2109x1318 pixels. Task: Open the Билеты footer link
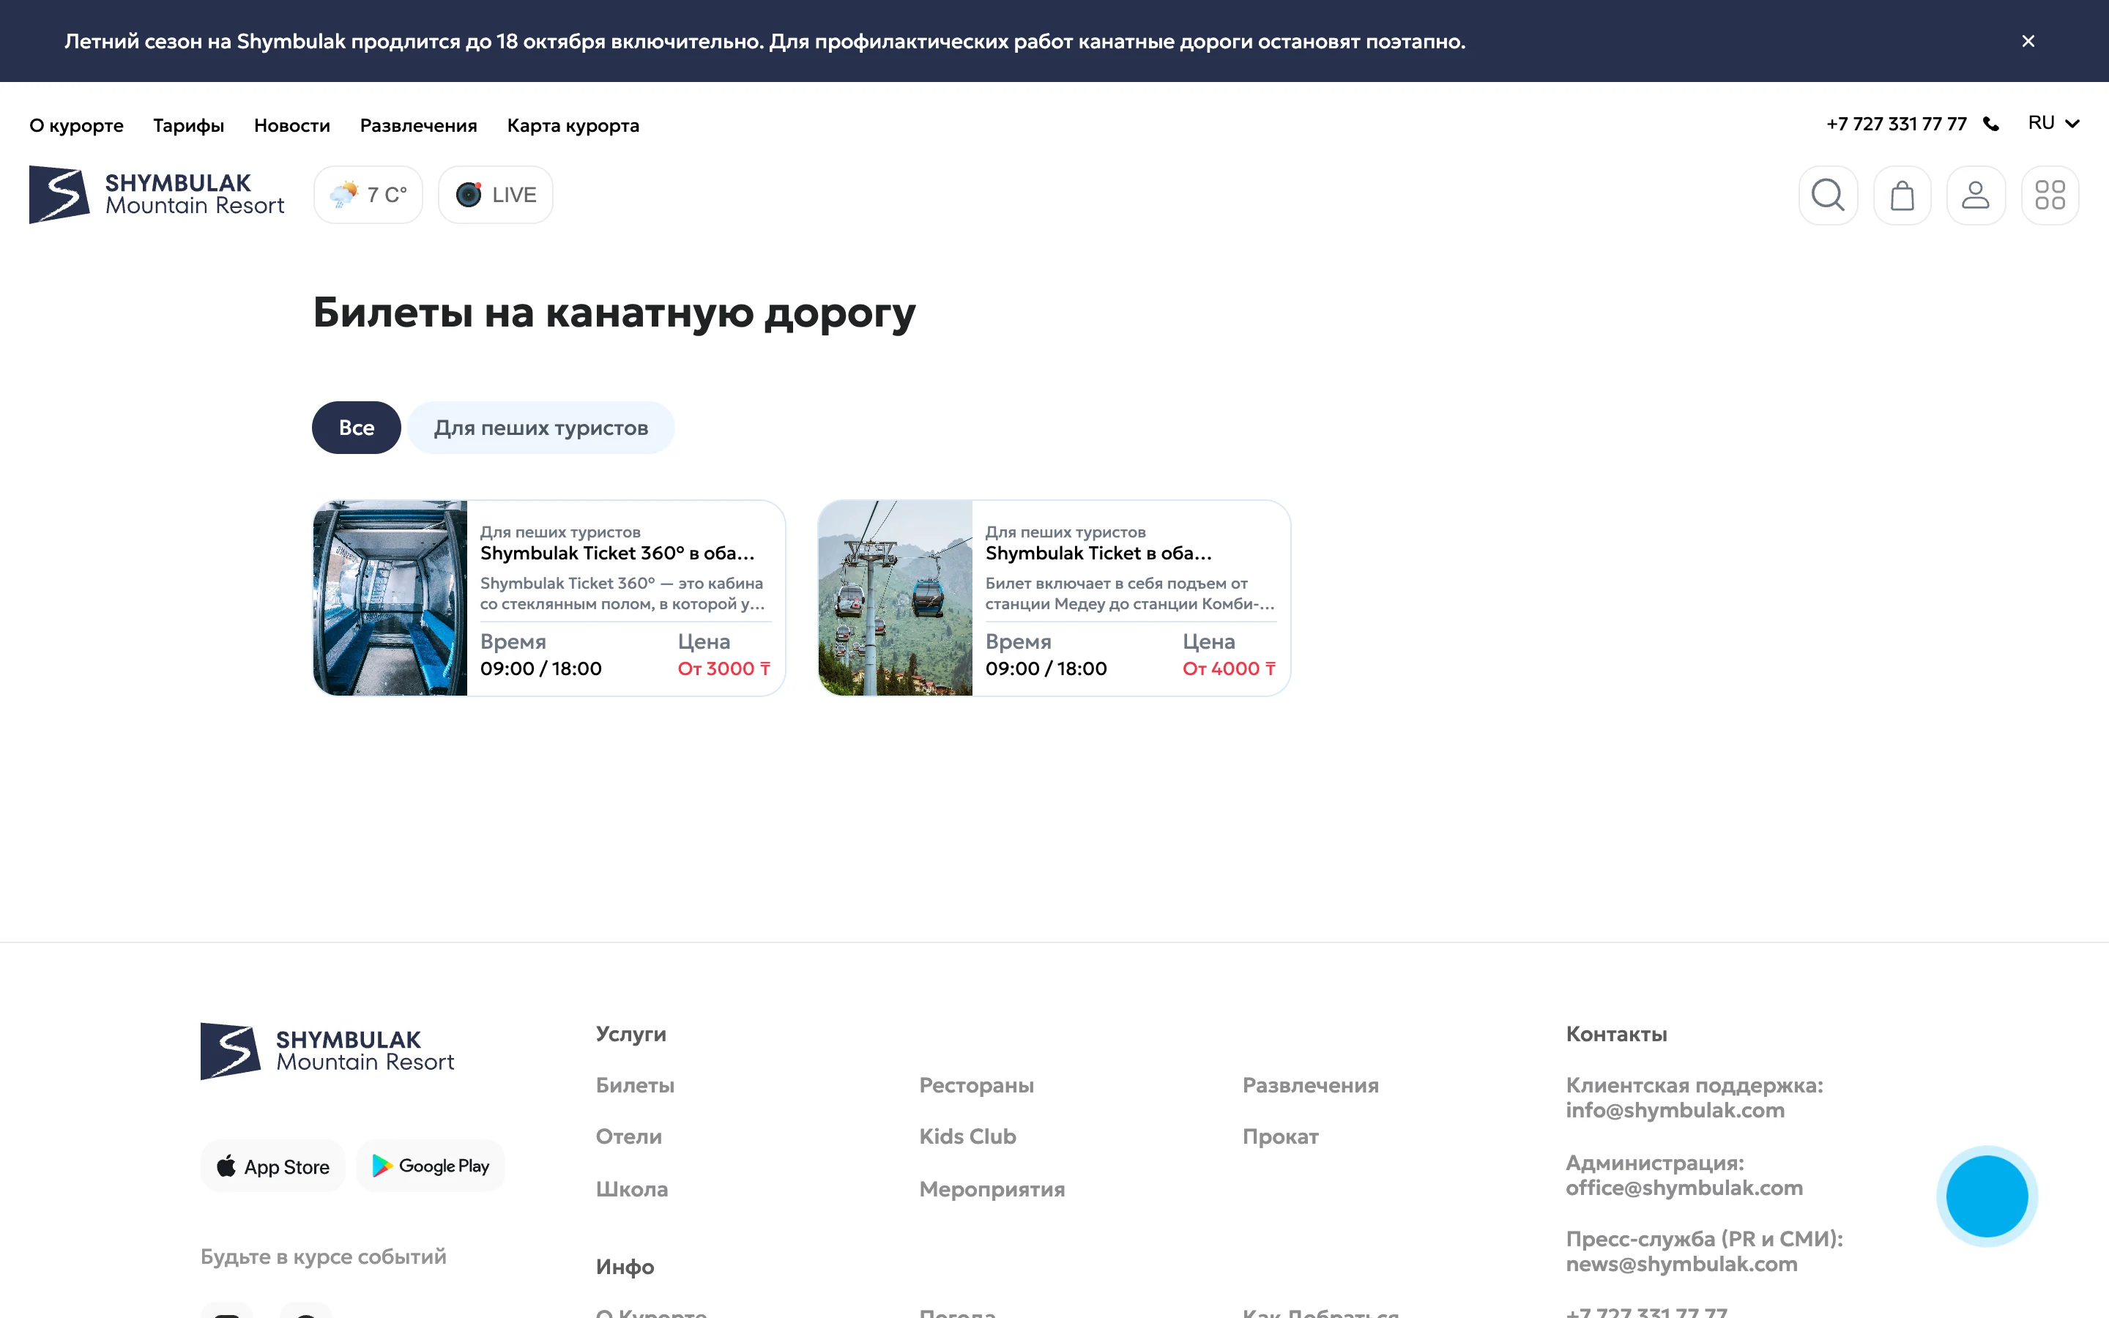coord(636,1085)
